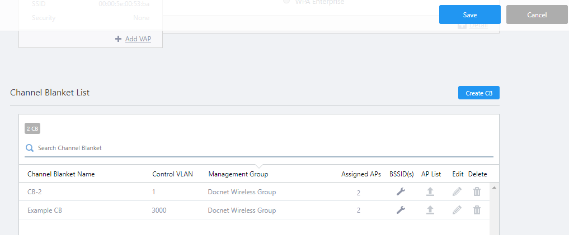The height and width of the screenshot is (235, 569).
Task: Click the Cancel button
Action: pos(537,15)
